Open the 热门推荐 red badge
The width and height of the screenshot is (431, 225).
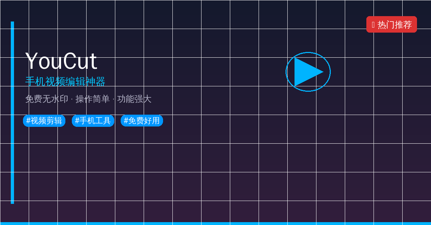pyautogui.click(x=391, y=24)
